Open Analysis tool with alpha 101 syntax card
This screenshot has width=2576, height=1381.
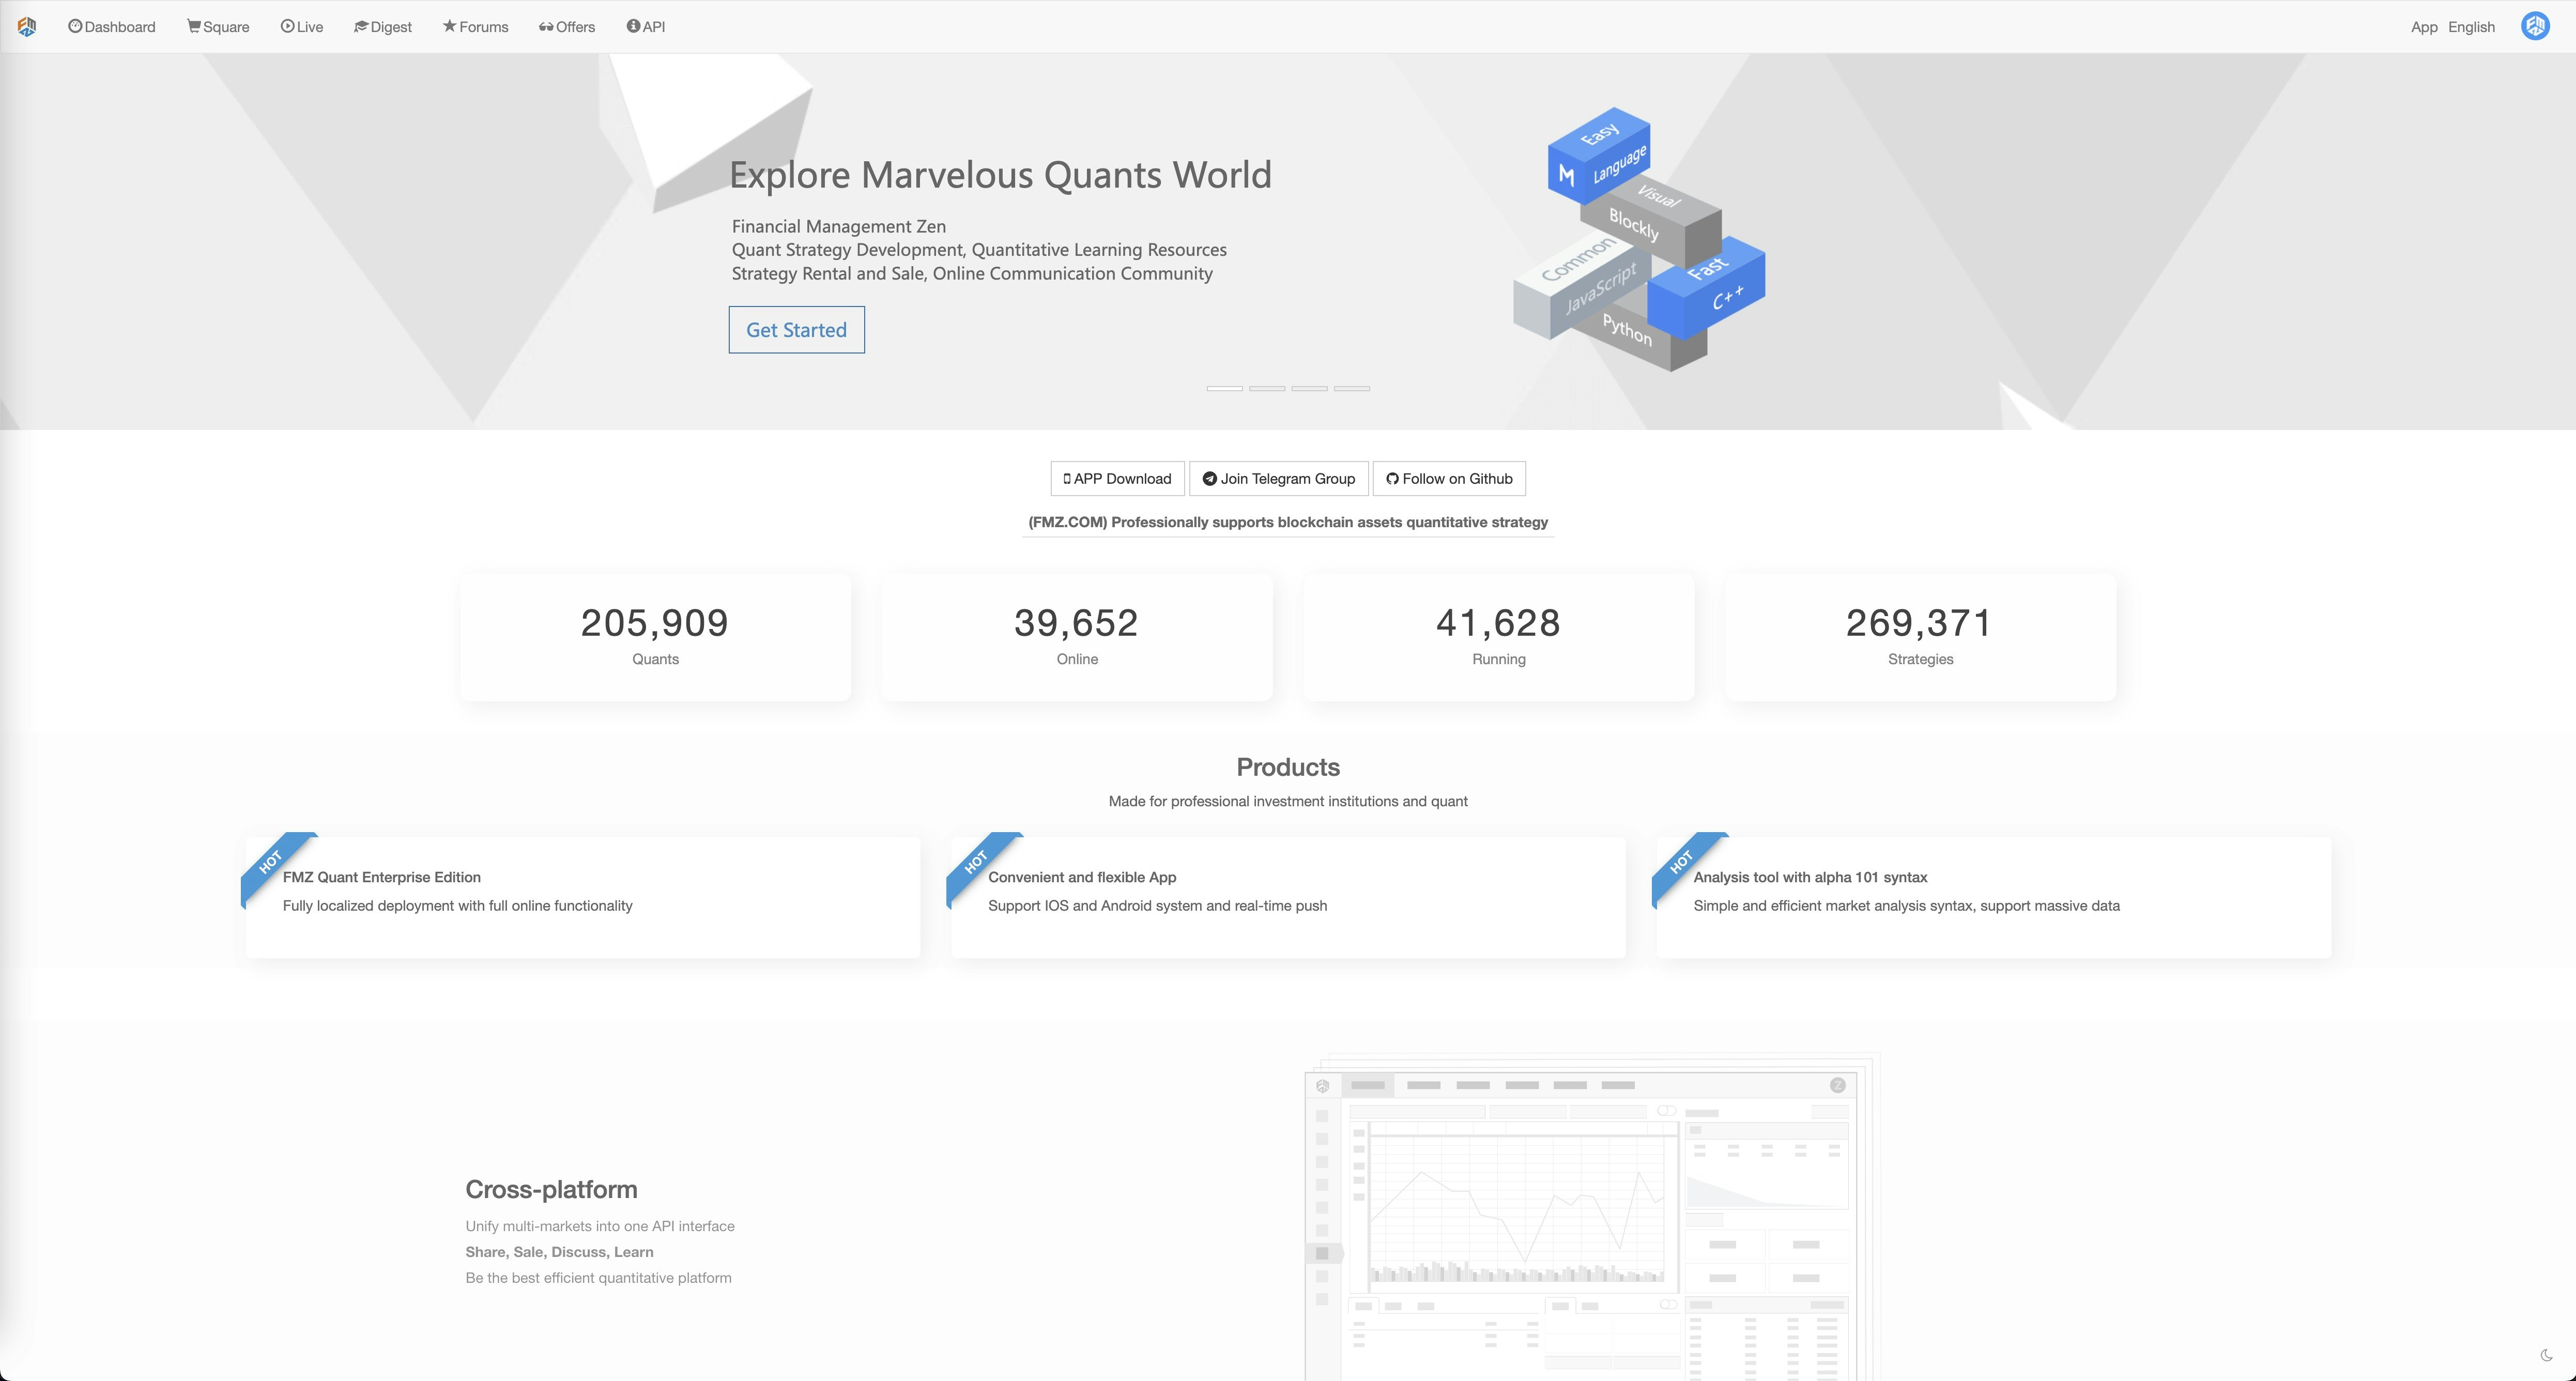click(x=1993, y=897)
